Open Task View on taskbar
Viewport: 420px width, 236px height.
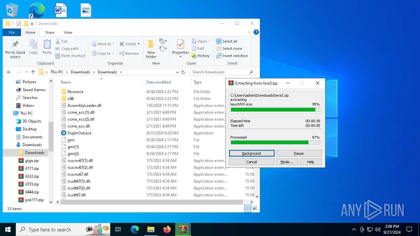(x=118, y=229)
